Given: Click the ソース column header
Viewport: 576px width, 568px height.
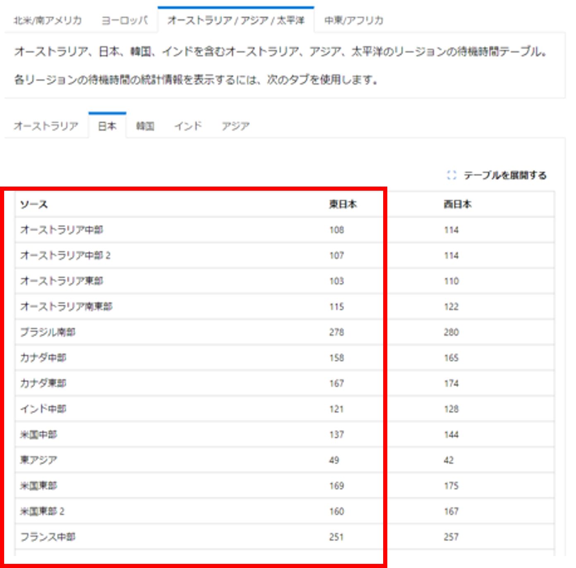Looking at the screenshot, I should 34,204.
